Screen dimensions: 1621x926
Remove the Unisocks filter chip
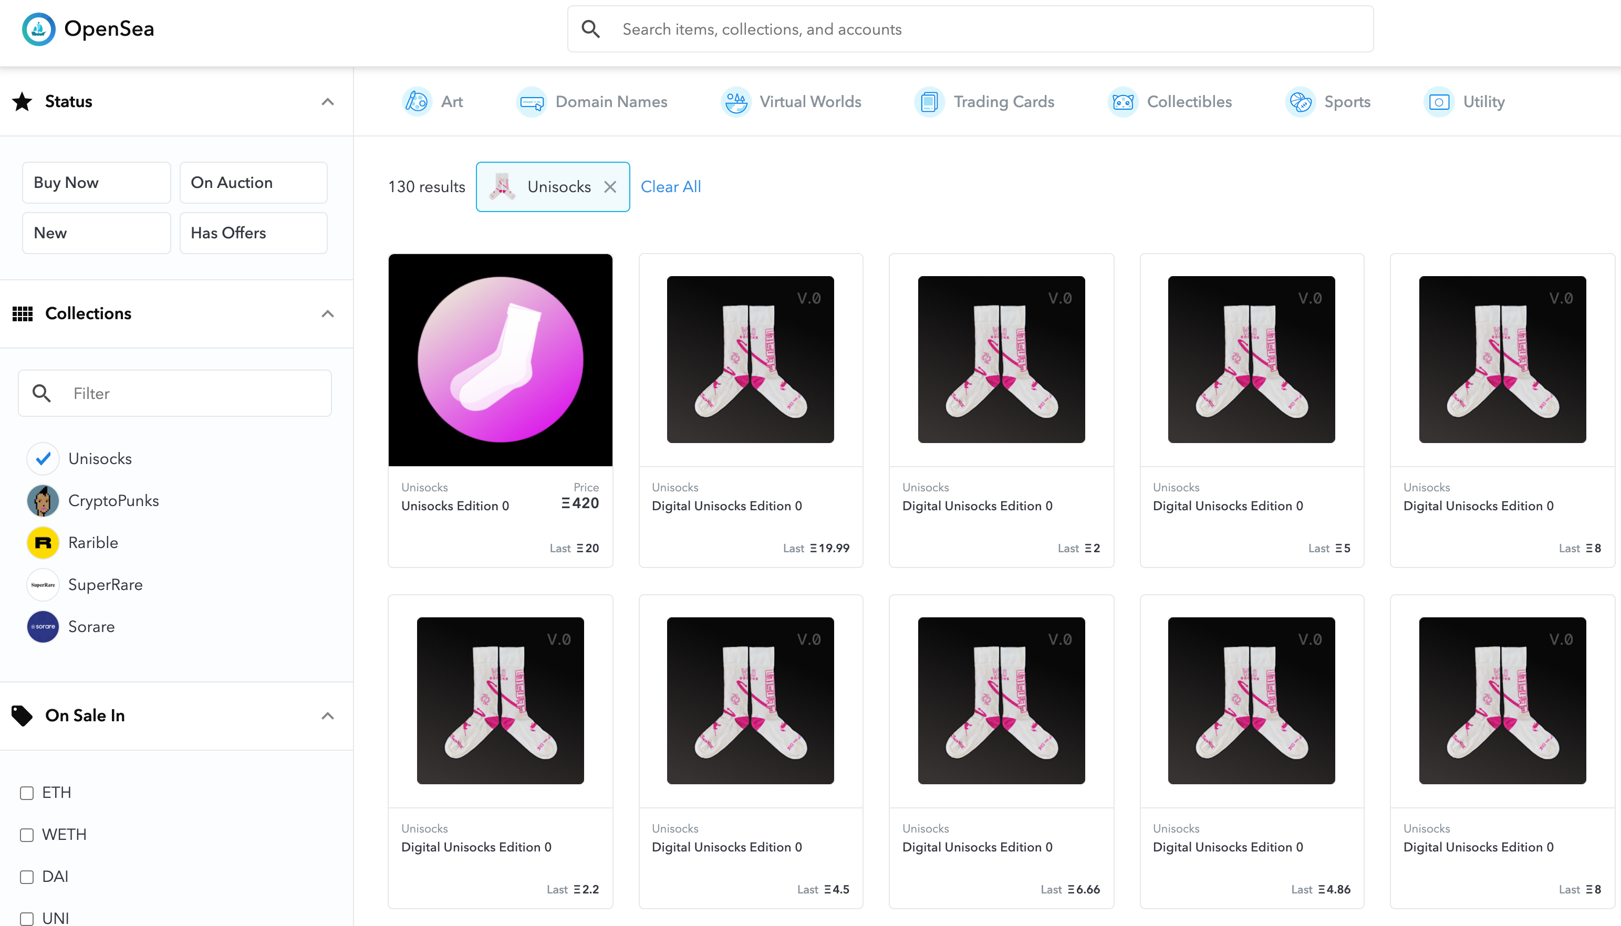[610, 187]
